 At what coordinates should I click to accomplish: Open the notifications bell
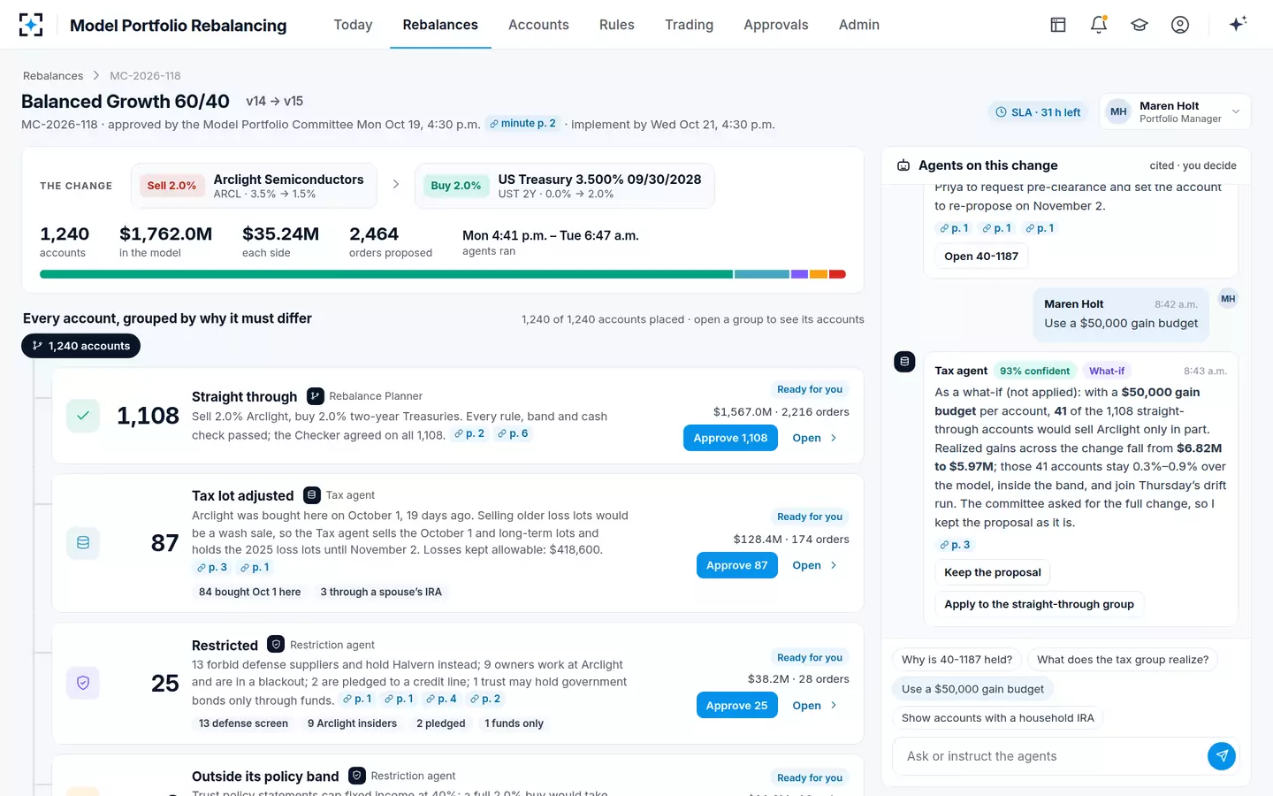(x=1099, y=25)
